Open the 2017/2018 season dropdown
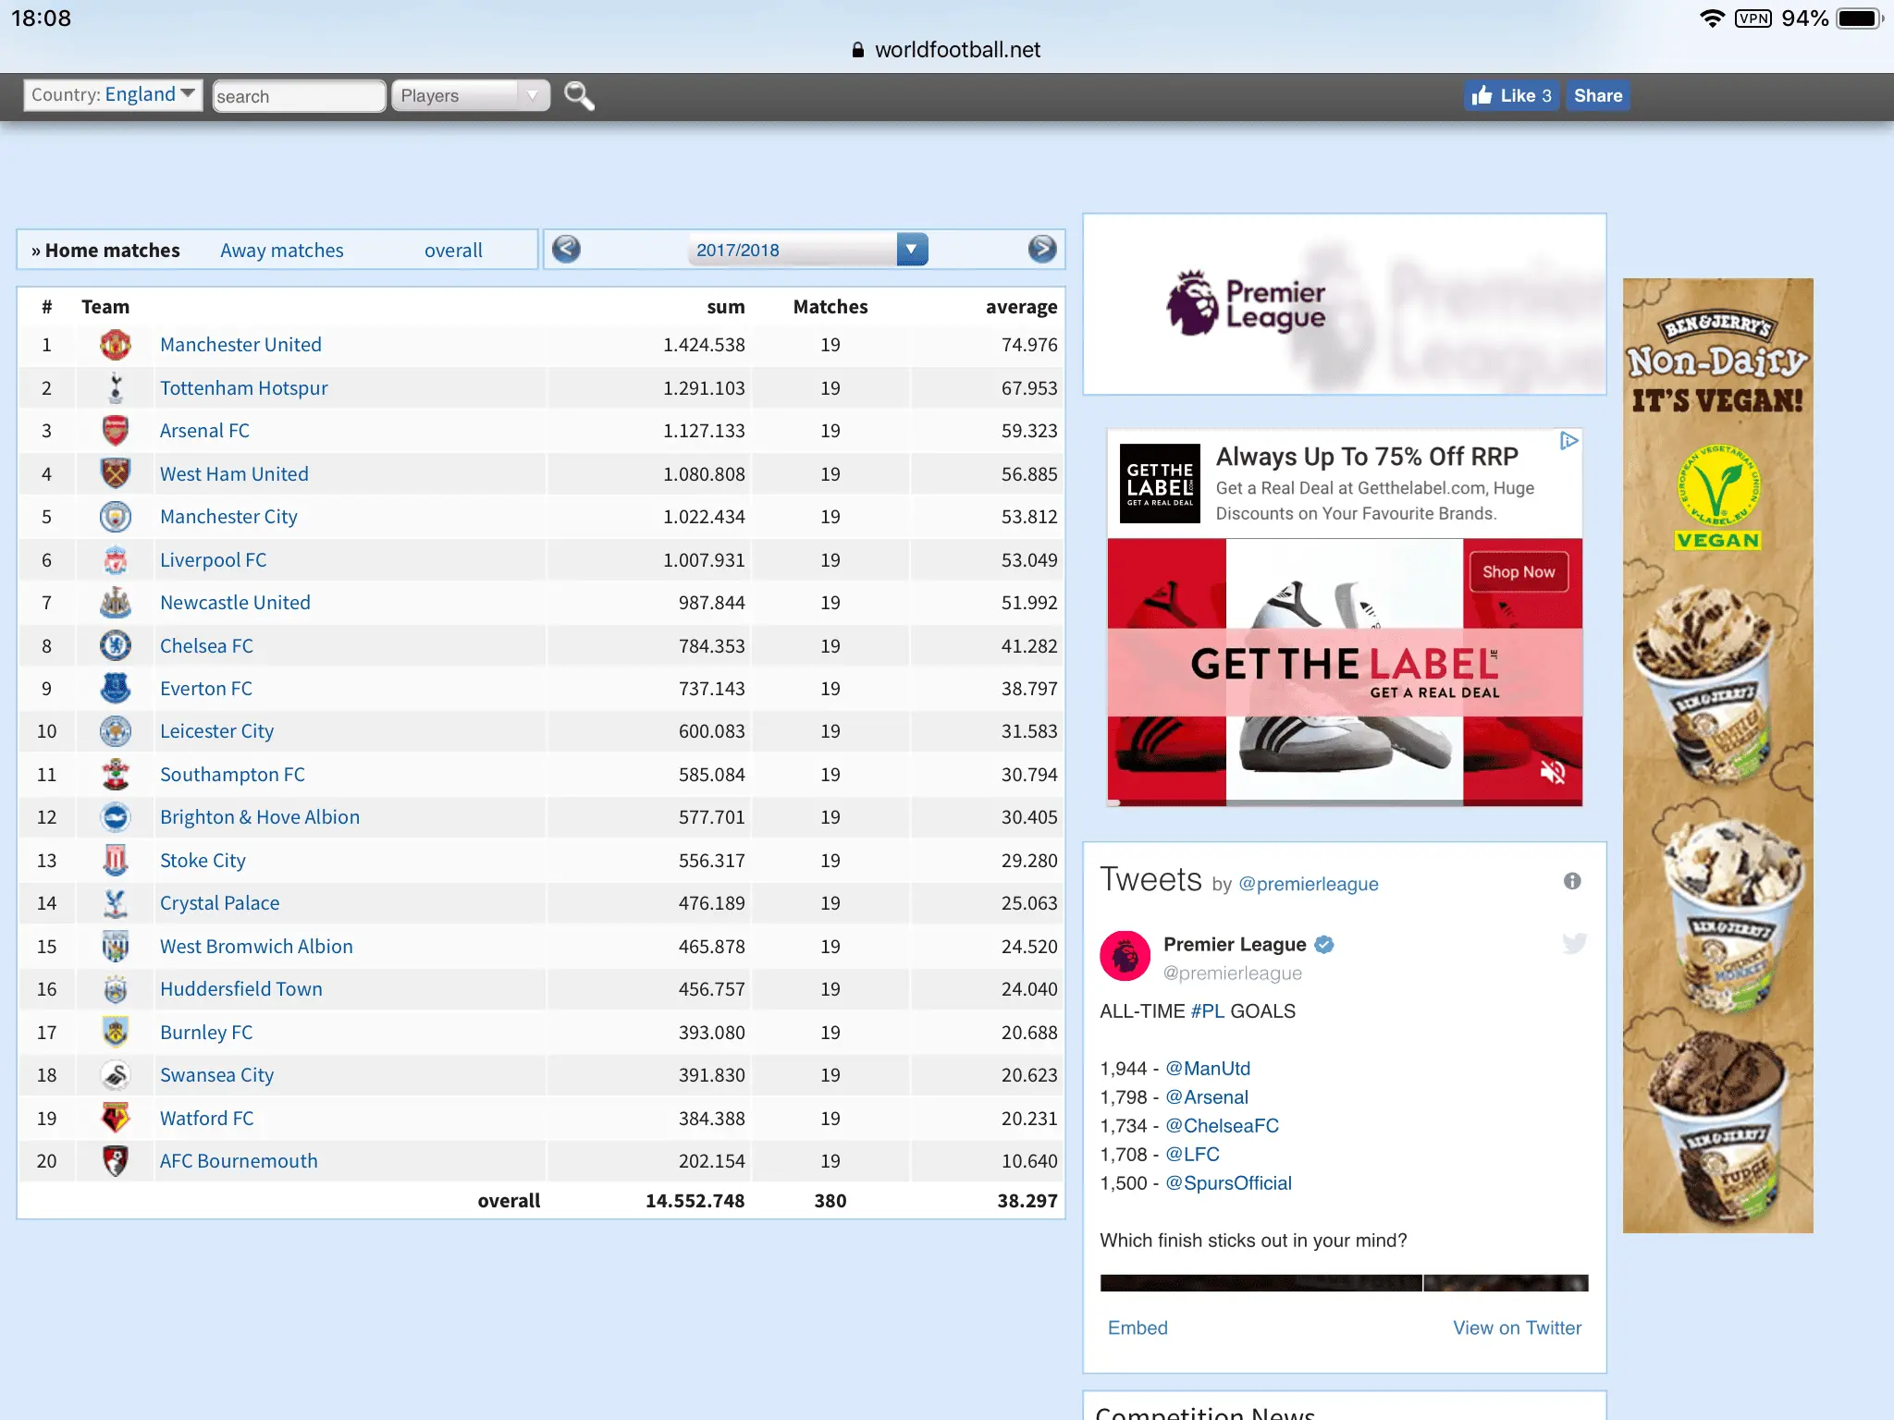 tap(807, 250)
